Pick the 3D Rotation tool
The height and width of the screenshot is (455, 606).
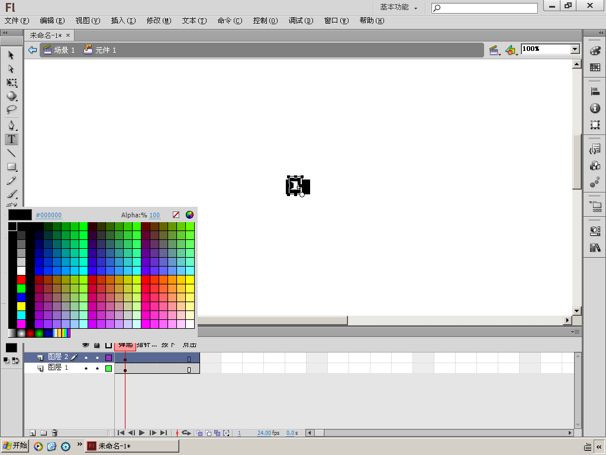(12, 96)
